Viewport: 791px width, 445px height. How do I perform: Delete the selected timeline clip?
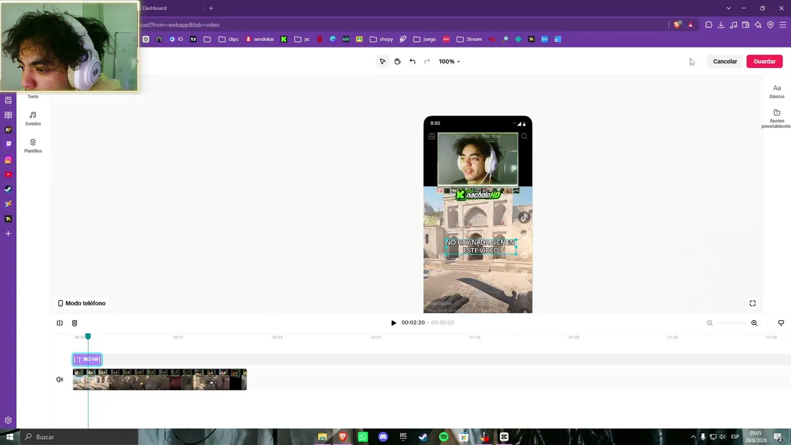click(75, 323)
